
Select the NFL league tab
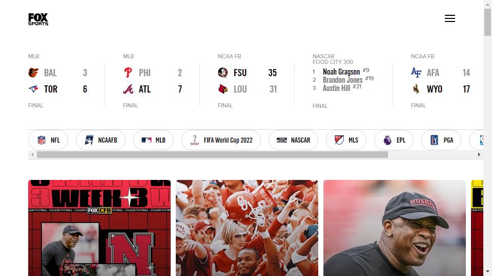coord(48,140)
